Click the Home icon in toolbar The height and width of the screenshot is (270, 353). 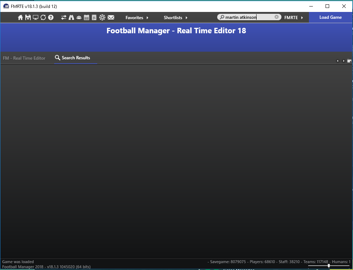coord(20,18)
